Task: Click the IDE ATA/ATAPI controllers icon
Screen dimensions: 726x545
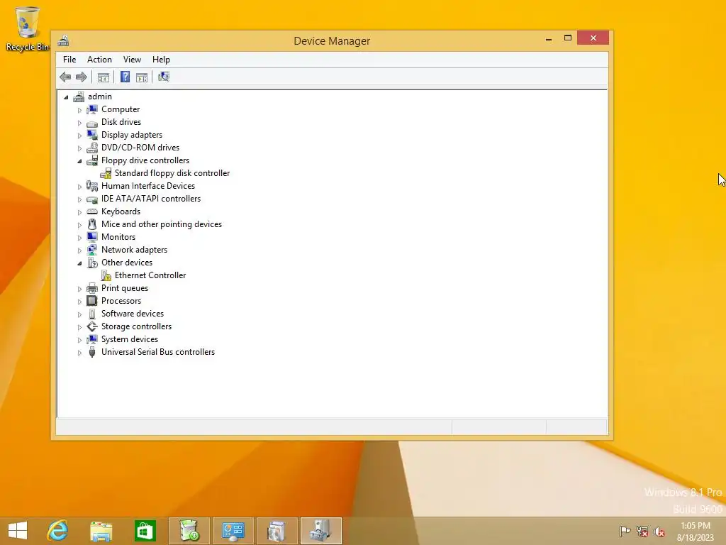Action: point(92,199)
